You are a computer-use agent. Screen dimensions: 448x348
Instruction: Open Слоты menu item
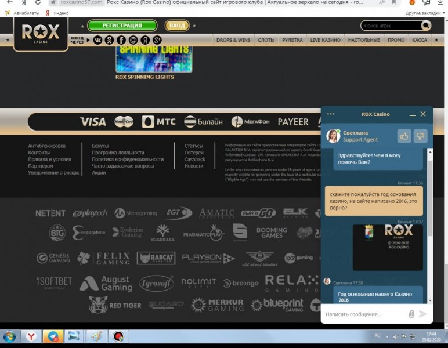(266, 40)
